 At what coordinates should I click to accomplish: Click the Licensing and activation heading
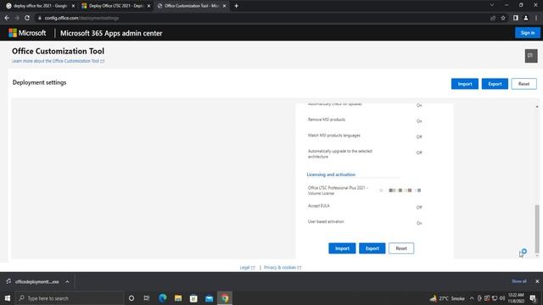coord(331,175)
